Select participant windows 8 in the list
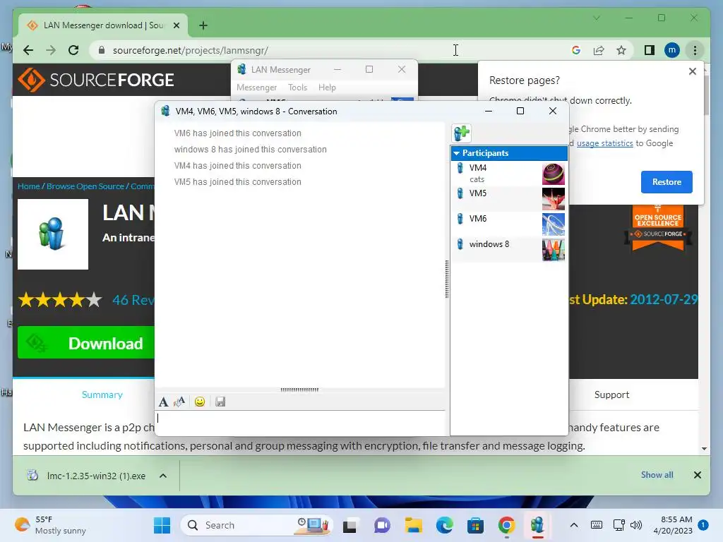The width and height of the screenshot is (723, 542). (x=509, y=250)
